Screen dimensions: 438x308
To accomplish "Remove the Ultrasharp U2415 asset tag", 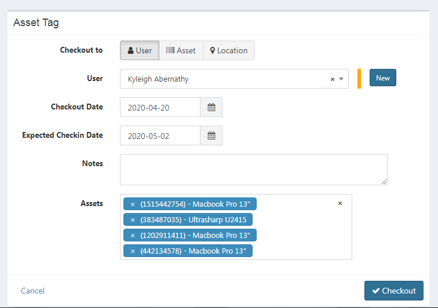I will pos(133,220).
